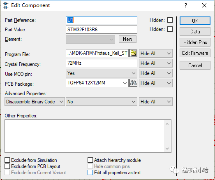Click scroll up arrow in Other Properties

[167, 124]
